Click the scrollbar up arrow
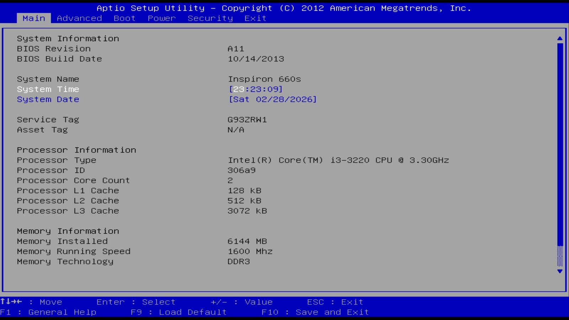The width and height of the screenshot is (569, 320). (x=560, y=38)
